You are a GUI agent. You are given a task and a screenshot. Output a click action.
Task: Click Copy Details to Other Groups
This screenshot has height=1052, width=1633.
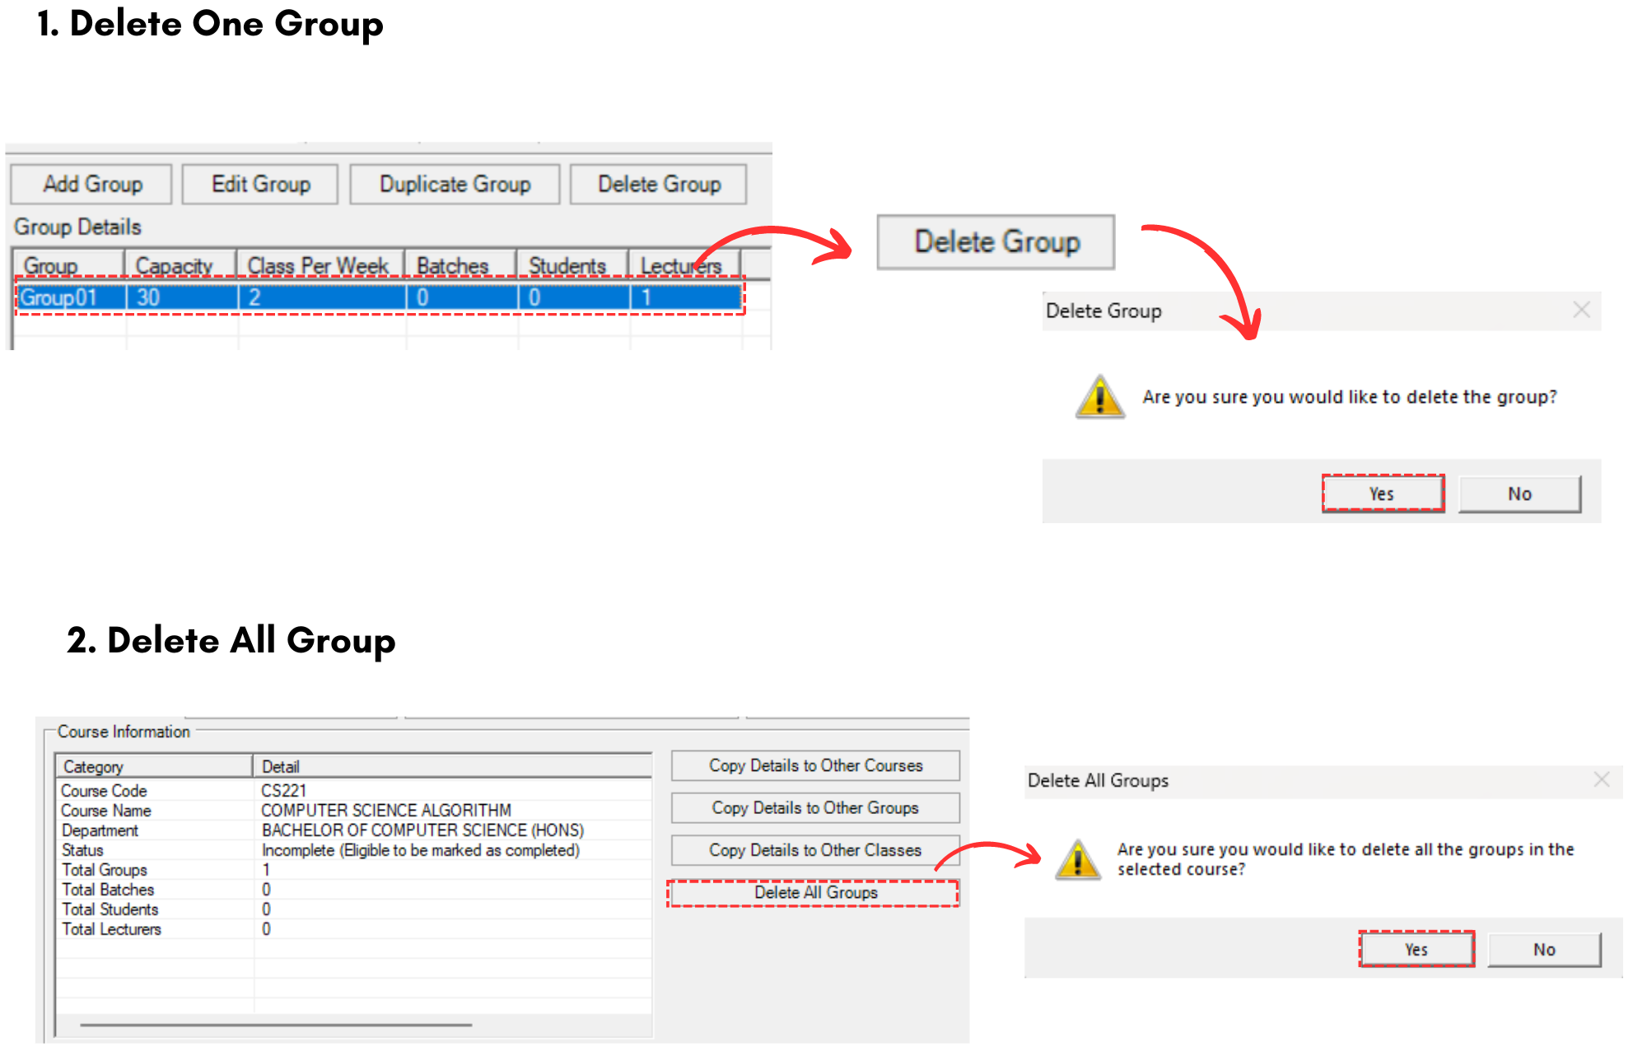pos(815,808)
